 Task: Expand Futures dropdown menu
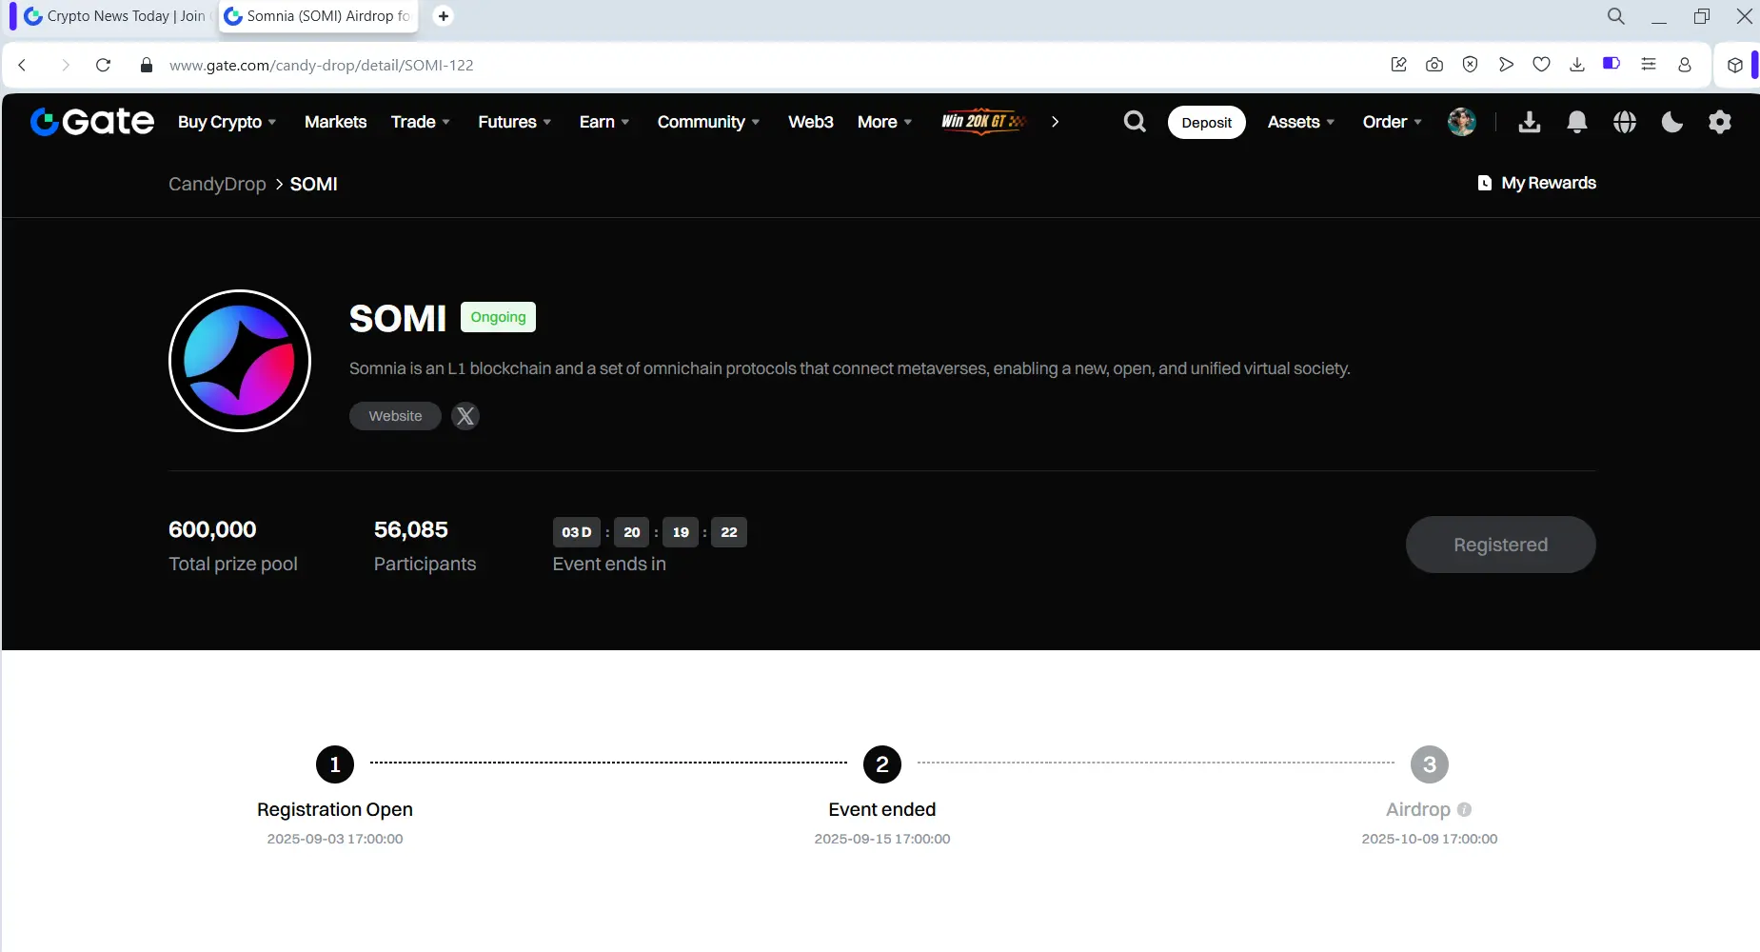(515, 122)
